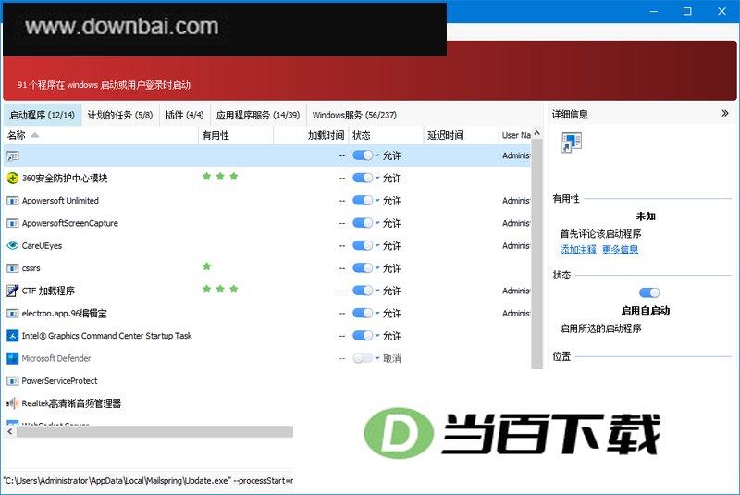
Task: Toggle cssrs startup switch
Action: (x=363, y=268)
